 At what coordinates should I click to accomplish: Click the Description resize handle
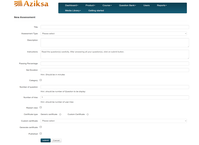pyautogui.click(x=188, y=47)
